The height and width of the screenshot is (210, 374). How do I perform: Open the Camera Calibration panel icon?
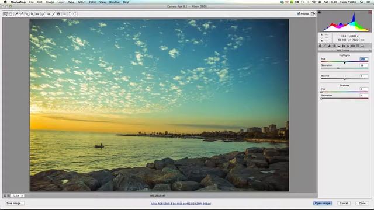point(353,45)
